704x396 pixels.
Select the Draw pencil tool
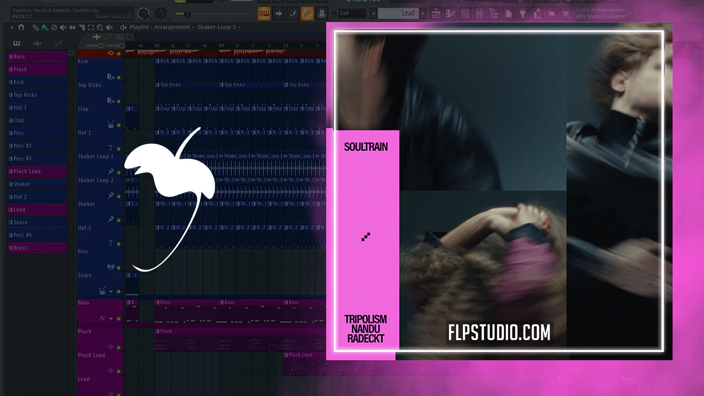click(36, 27)
